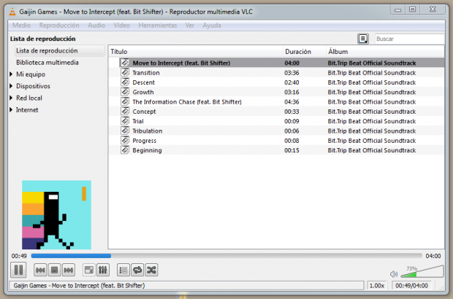Open the Ayuda menu

pyautogui.click(x=212, y=26)
